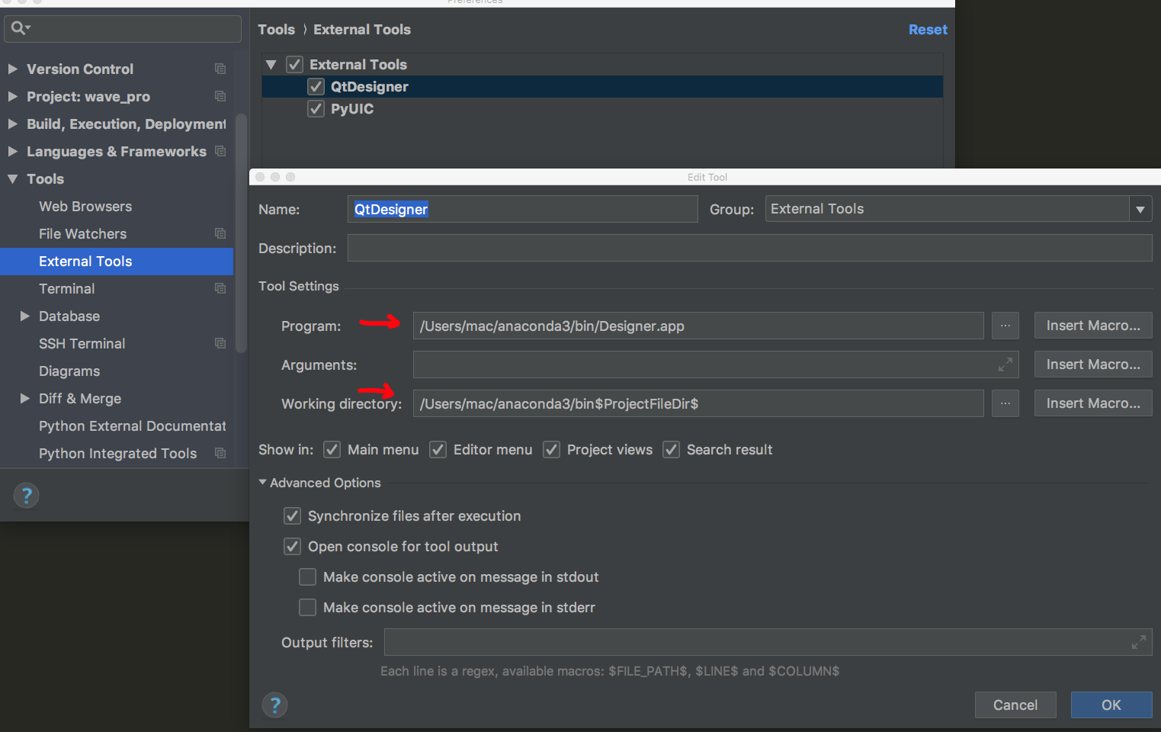The image size is (1161, 732).
Task: Cancel the Edit Tool dialog
Action: tap(1015, 705)
